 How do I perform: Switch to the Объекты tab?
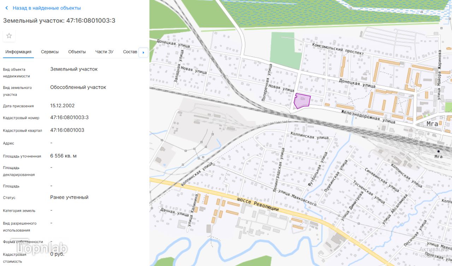[77, 52]
